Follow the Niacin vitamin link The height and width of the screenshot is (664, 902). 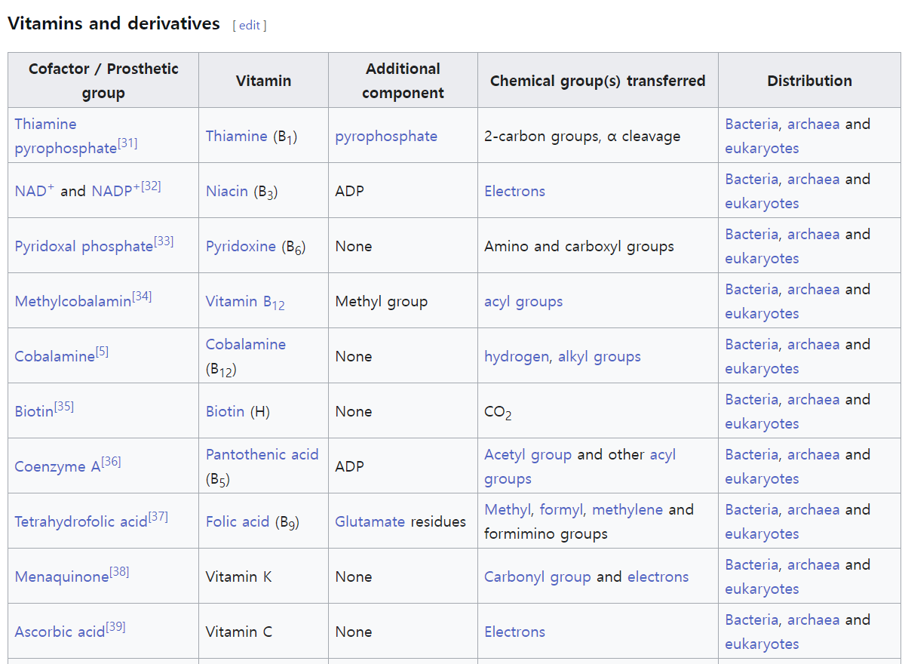227,191
